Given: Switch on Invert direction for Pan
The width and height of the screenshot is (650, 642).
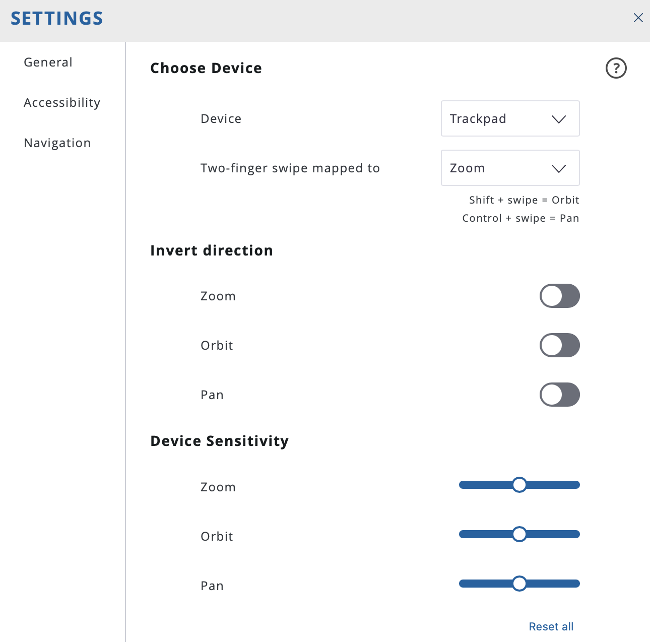Looking at the screenshot, I should click(x=560, y=395).
